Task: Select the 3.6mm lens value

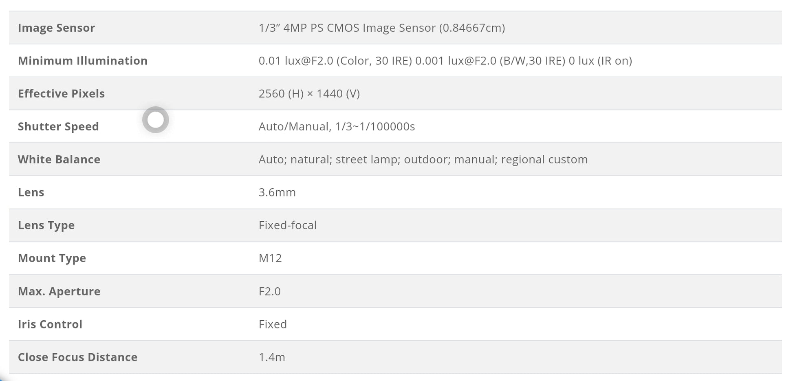Action: [x=277, y=192]
